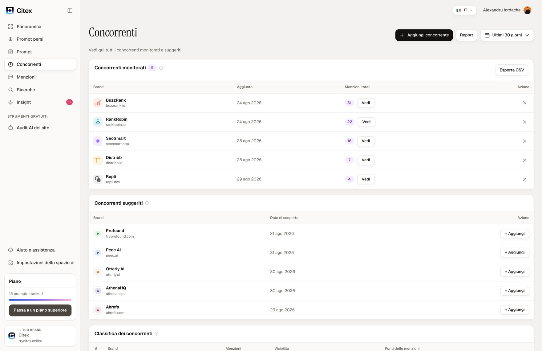View BuzzRank mentions with Vedi
Image resolution: width=542 pixels, height=351 pixels.
click(x=366, y=103)
